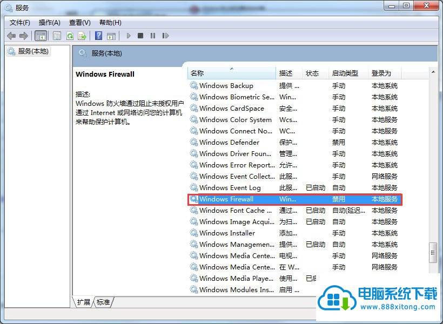
Task: Click the Services gear icon in title bar
Action: point(9,8)
